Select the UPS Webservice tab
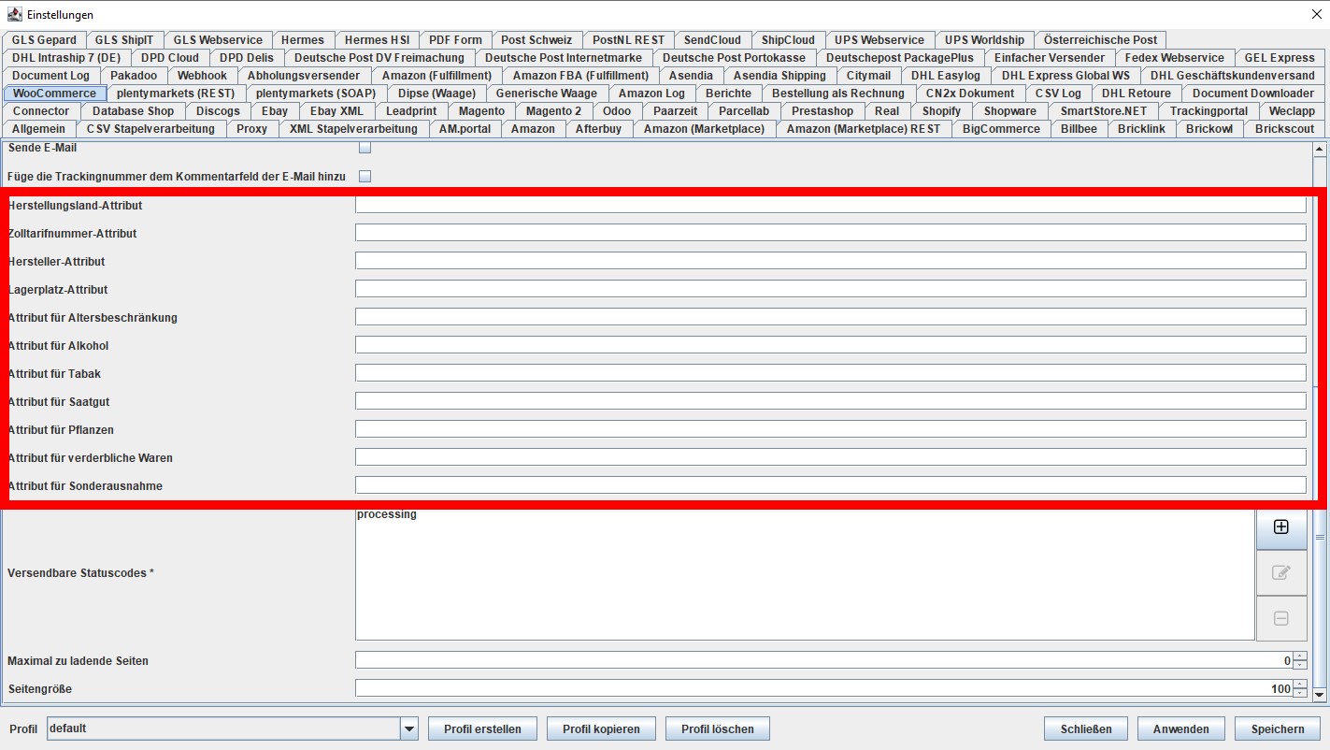Viewport: 1330px width, 750px height. pyautogui.click(x=880, y=40)
